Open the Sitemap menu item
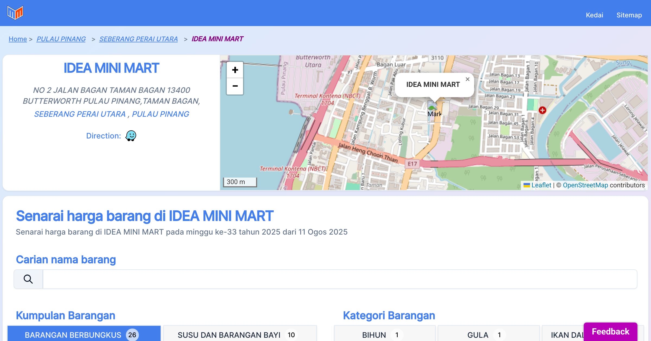Image resolution: width=651 pixels, height=341 pixels. [629, 15]
